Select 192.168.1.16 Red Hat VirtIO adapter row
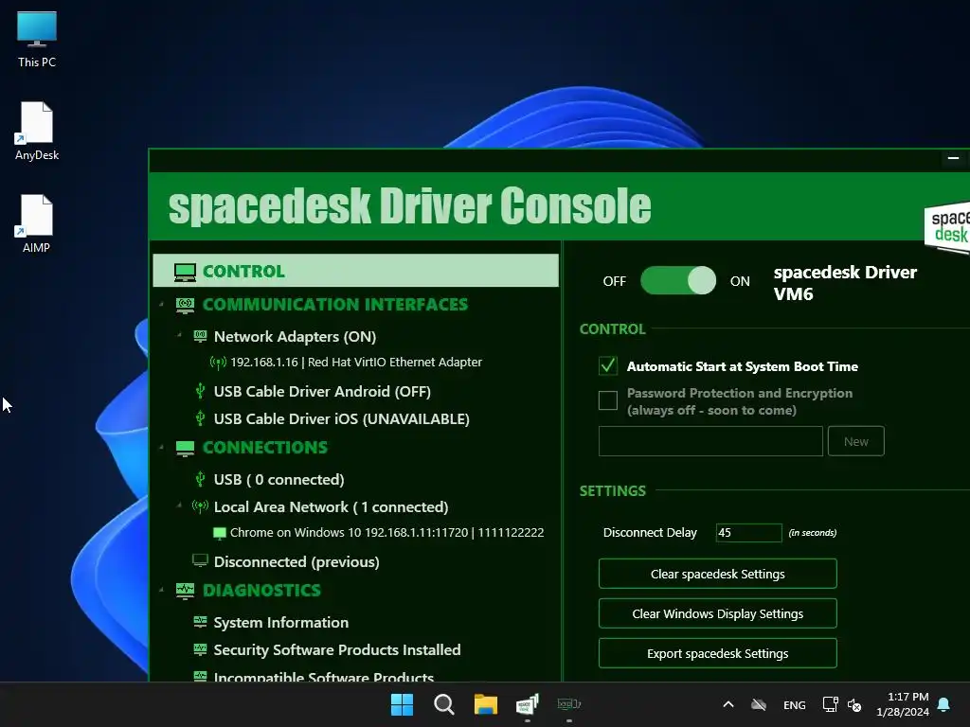The height and width of the screenshot is (727, 970). coord(356,363)
